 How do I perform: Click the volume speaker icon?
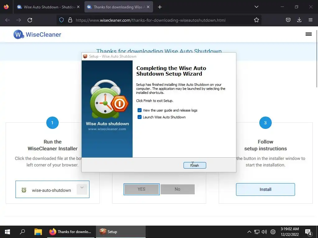click(x=264, y=232)
